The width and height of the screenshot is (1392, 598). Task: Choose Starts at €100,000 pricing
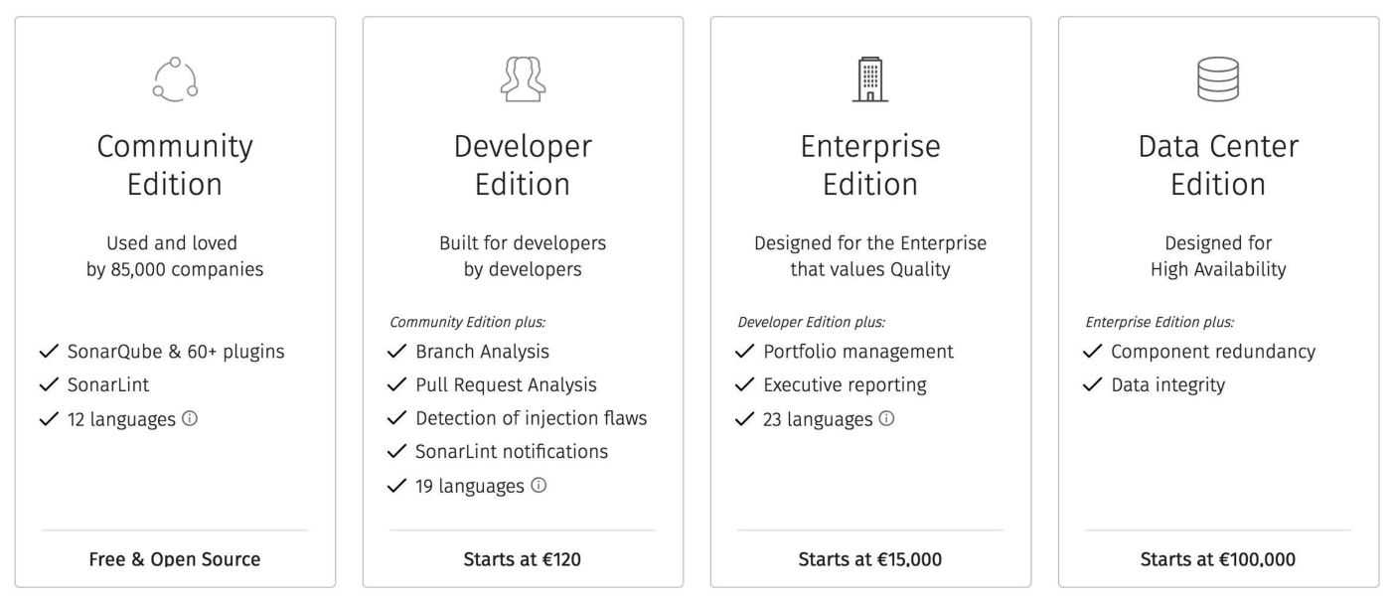pos(1218,559)
